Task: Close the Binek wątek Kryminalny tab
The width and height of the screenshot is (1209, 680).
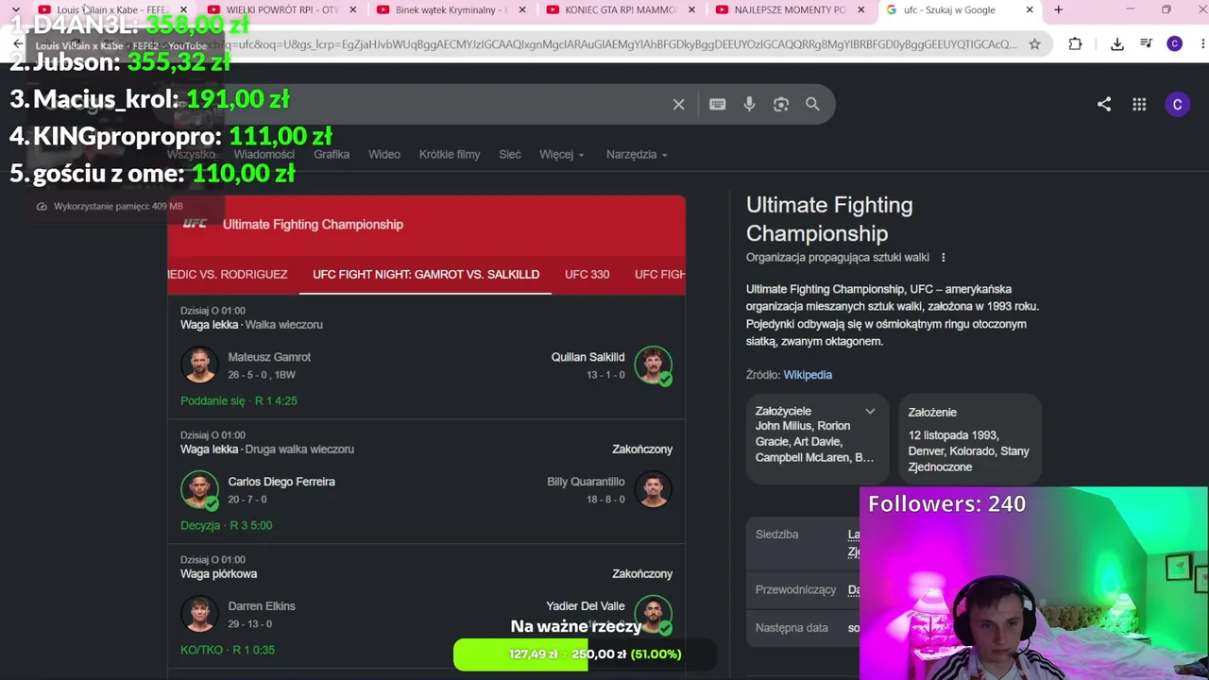Action: pos(522,9)
